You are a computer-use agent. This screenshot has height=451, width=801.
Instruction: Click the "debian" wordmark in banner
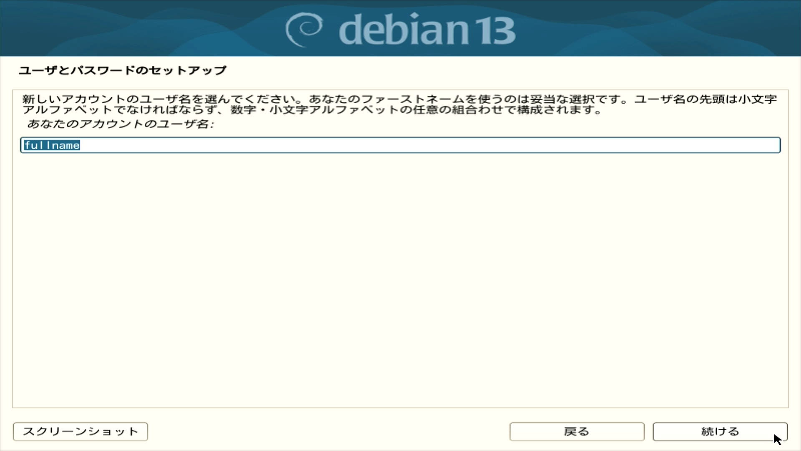[404, 29]
